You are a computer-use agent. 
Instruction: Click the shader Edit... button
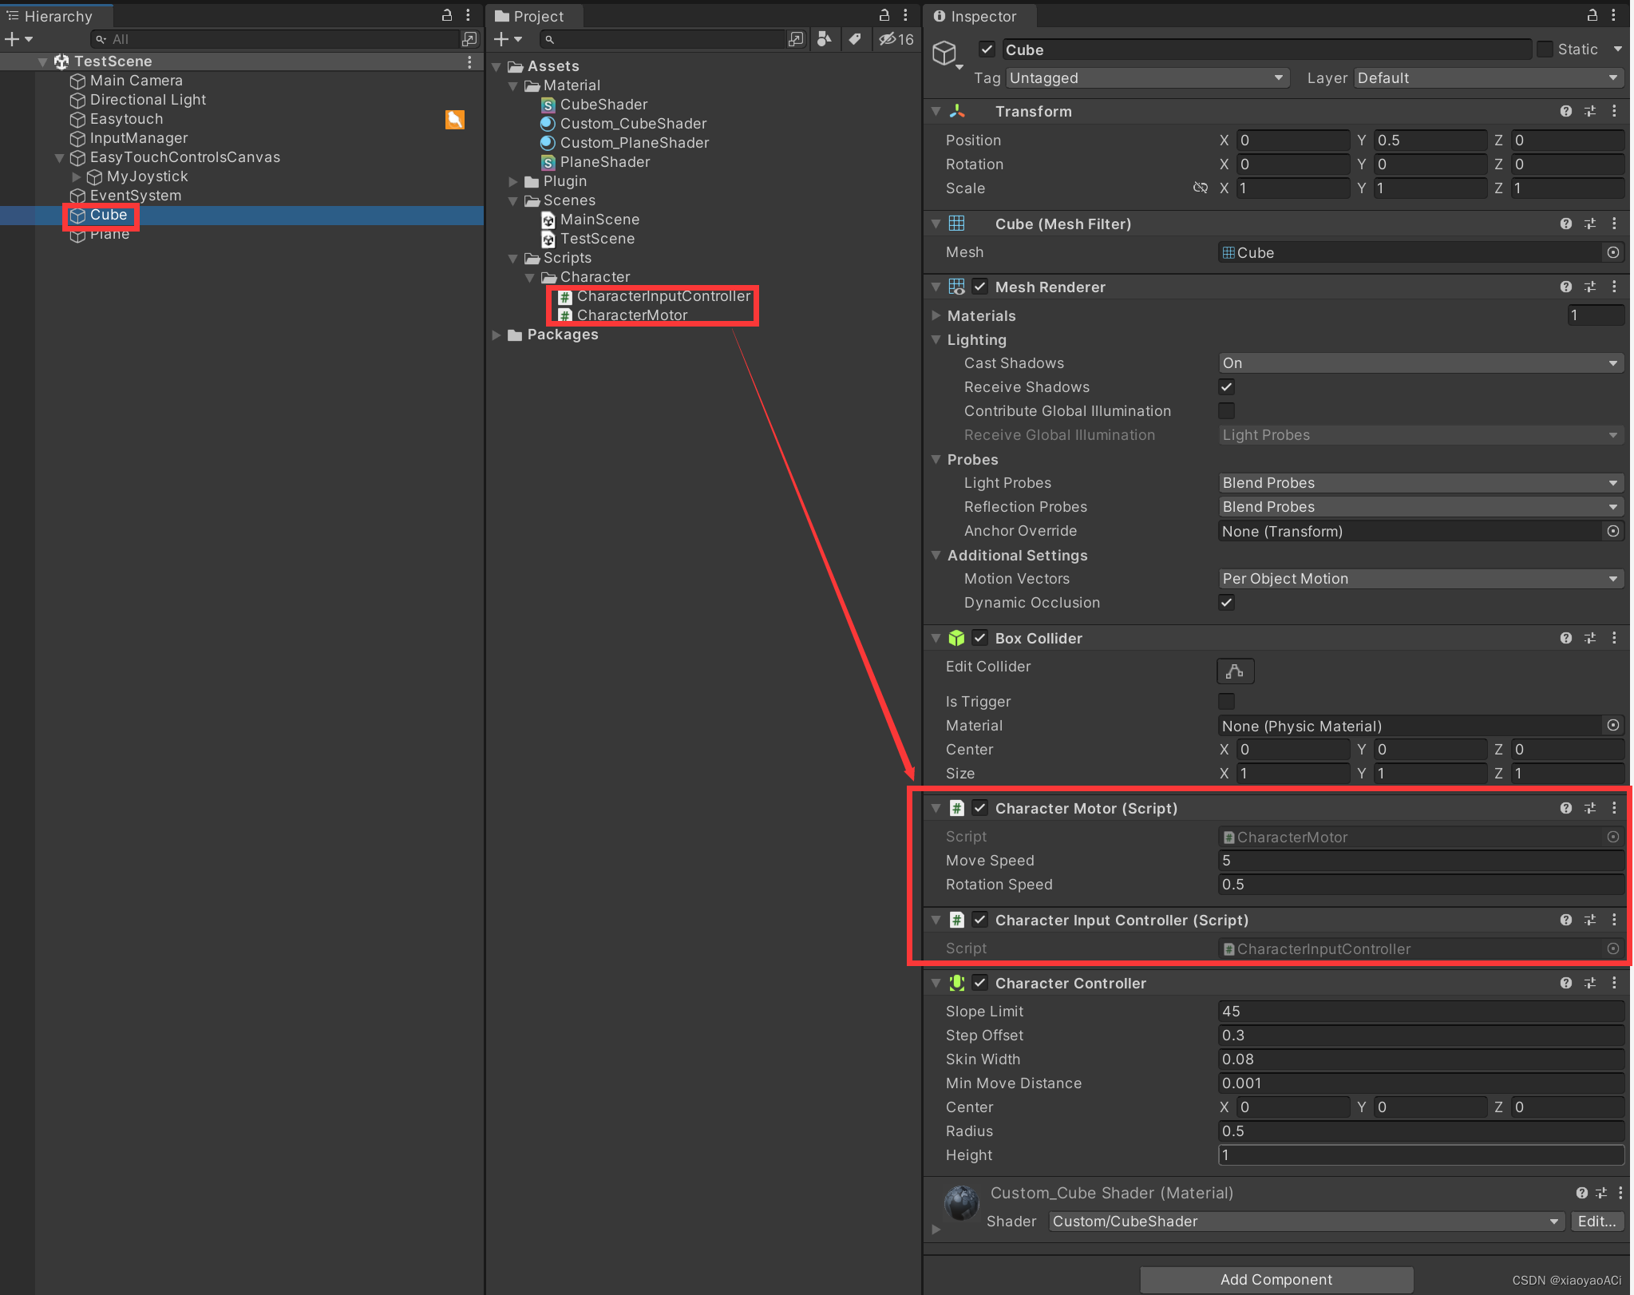(1596, 1222)
